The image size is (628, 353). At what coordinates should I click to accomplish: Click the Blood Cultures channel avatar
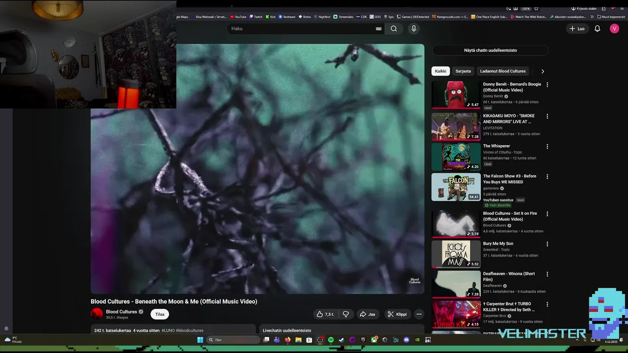point(97,314)
